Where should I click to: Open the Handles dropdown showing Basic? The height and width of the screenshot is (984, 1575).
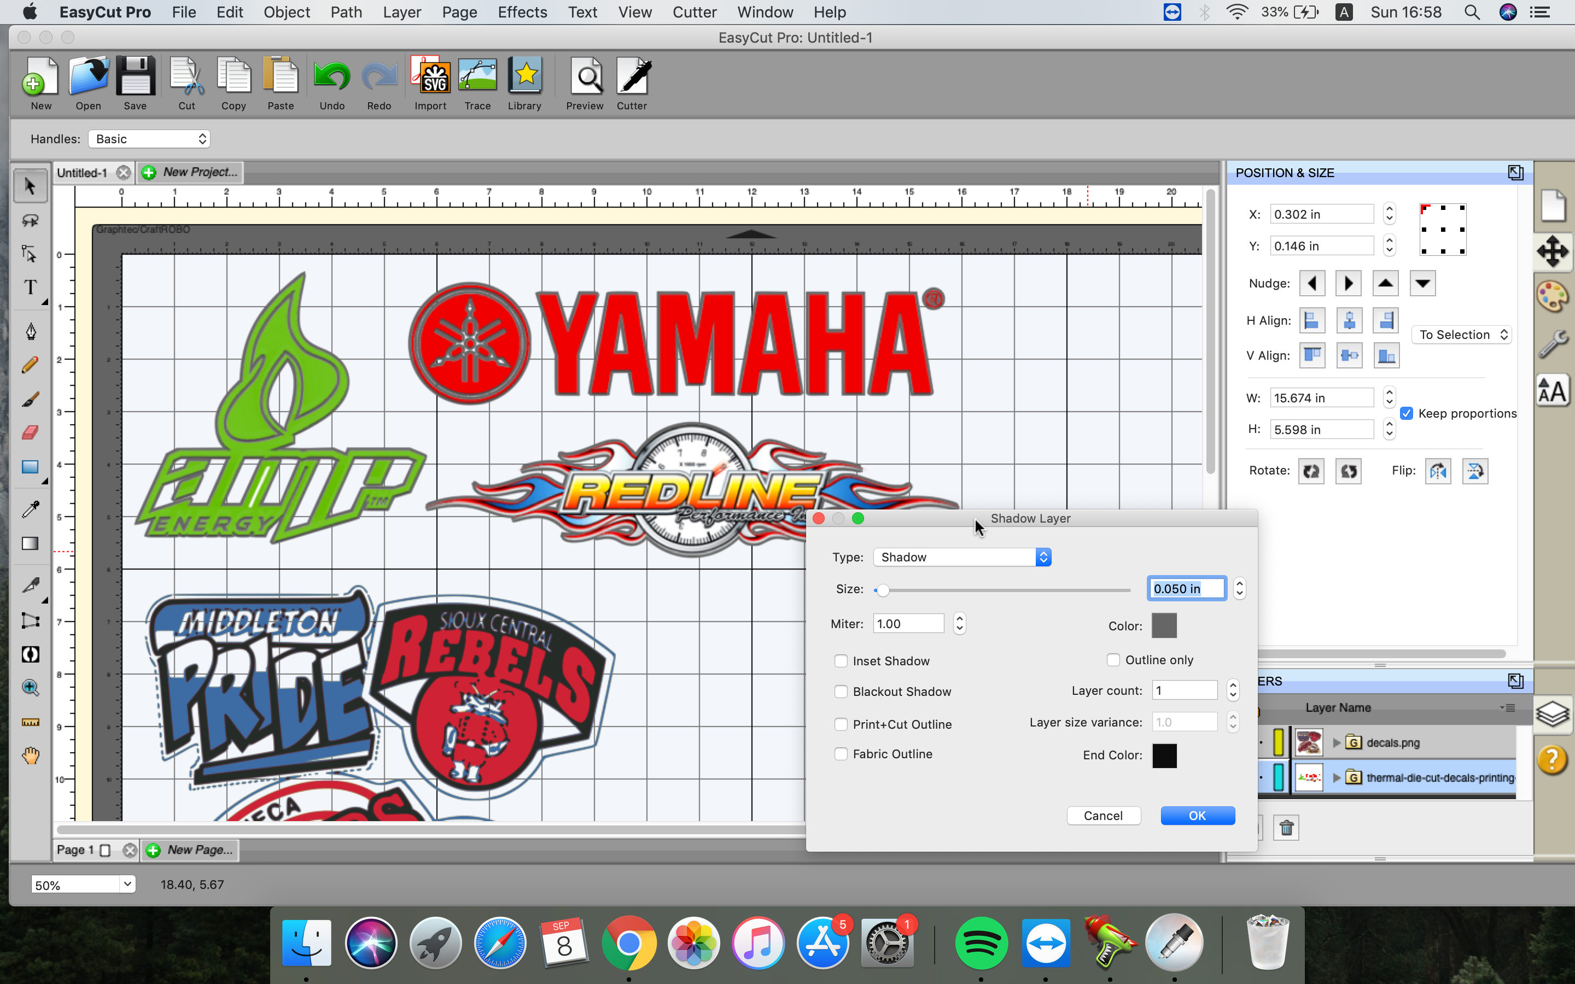149,138
